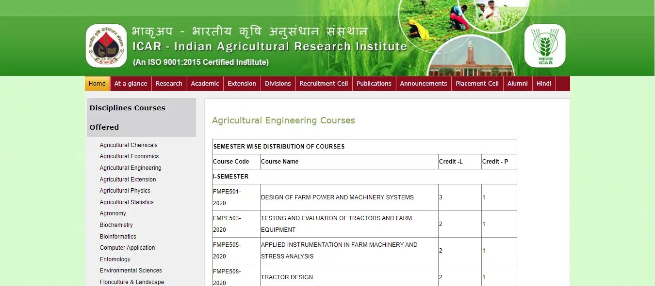Select Computer Application discipline
655x286 pixels.
point(127,248)
